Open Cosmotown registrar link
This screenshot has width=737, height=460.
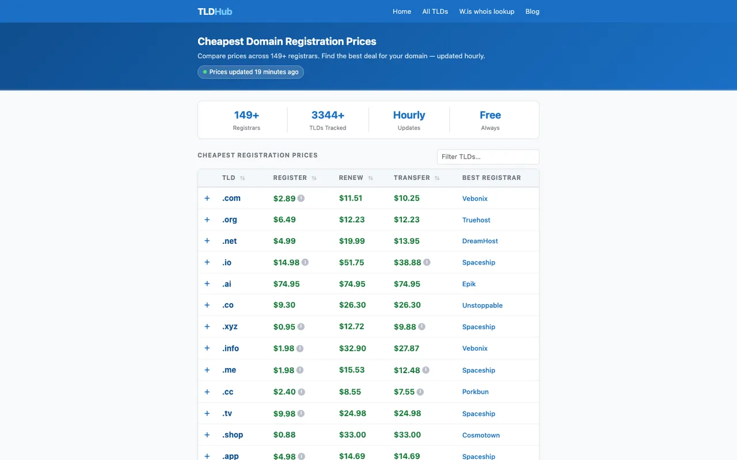pos(481,435)
